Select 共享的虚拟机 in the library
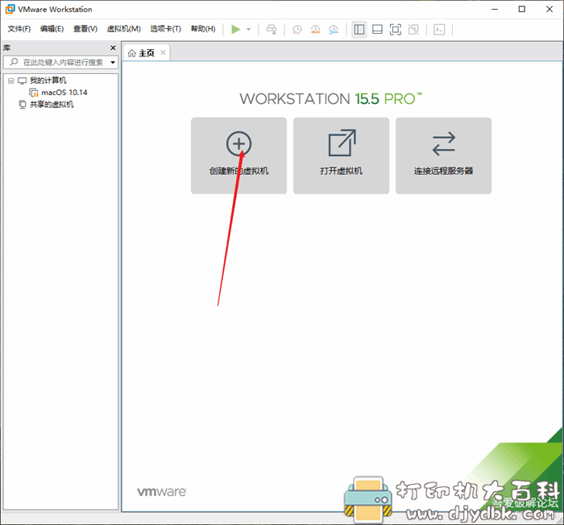Screen dimensions: 564x525 click(x=52, y=105)
